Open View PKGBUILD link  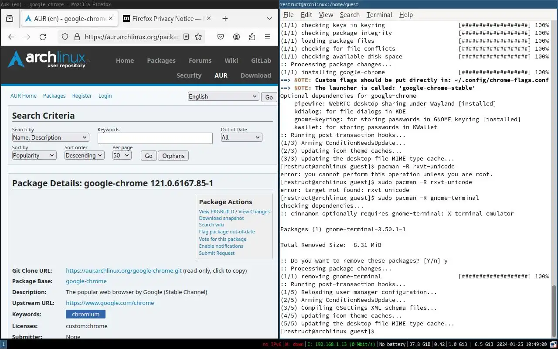(217, 212)
